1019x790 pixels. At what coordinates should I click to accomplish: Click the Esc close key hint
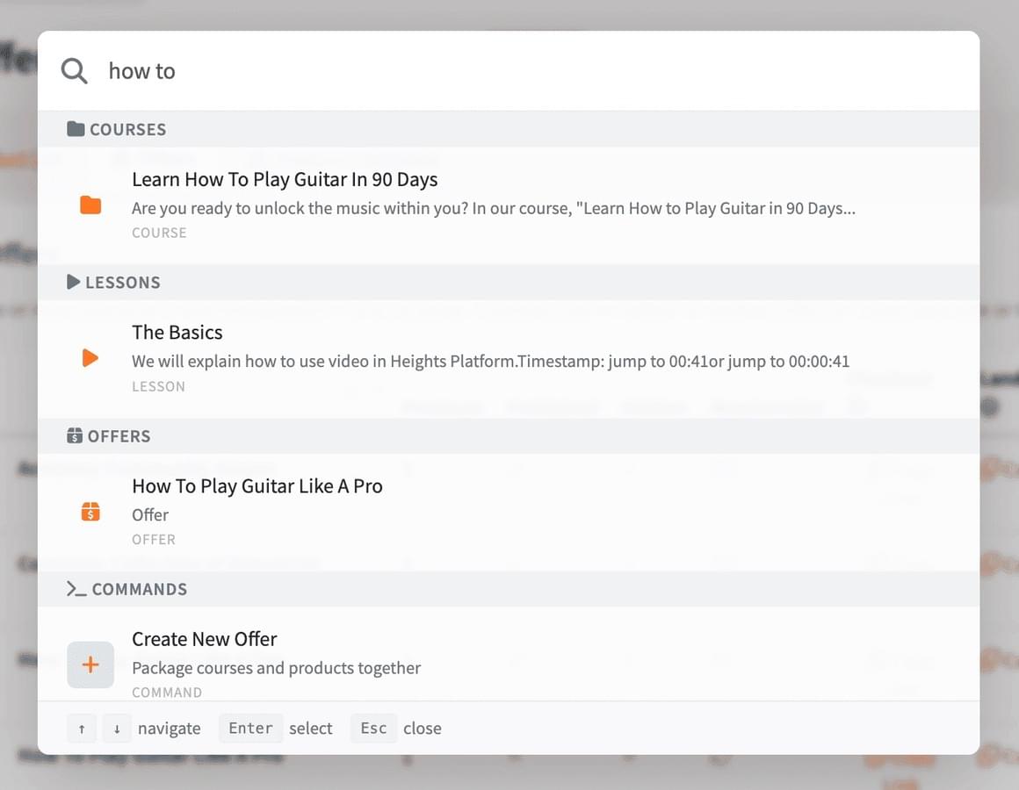[x=373, y=728]
